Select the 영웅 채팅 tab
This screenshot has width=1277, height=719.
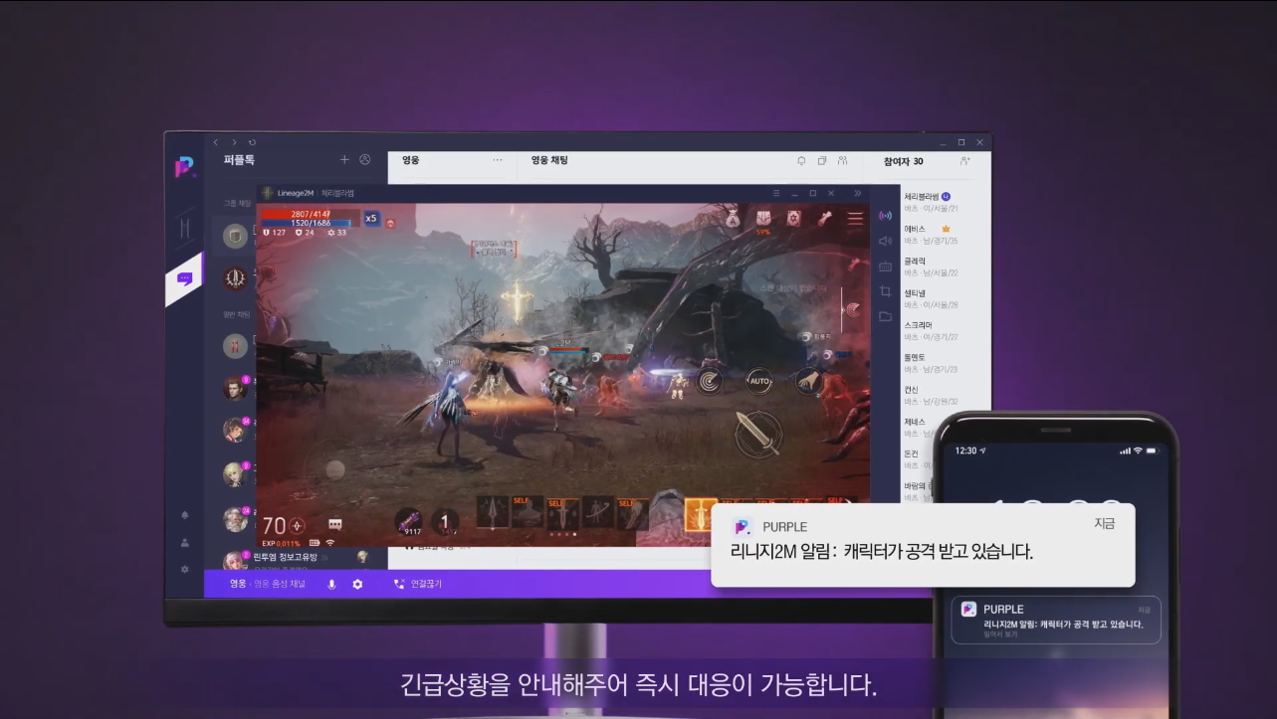coord(548,160)
